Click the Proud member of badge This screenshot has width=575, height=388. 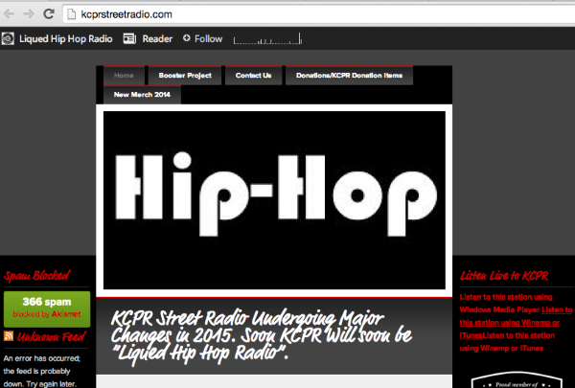click(x=517, y=381)
